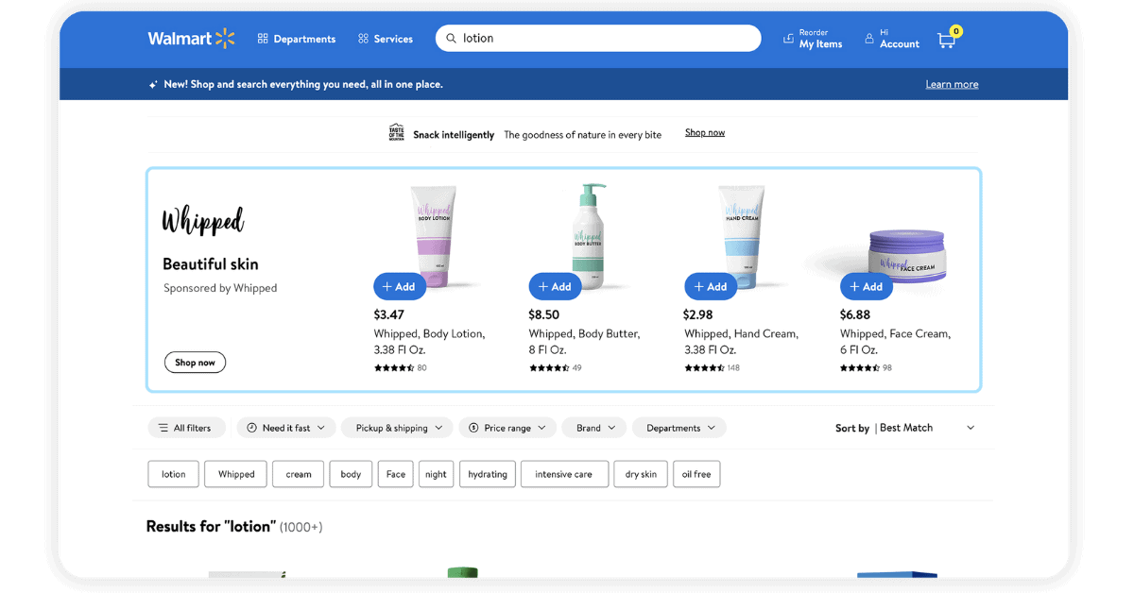Expand the Need it fast dropdown
Image resolution: width=1134 pixels, height=593 pixels.
click(x=286, y=428)
